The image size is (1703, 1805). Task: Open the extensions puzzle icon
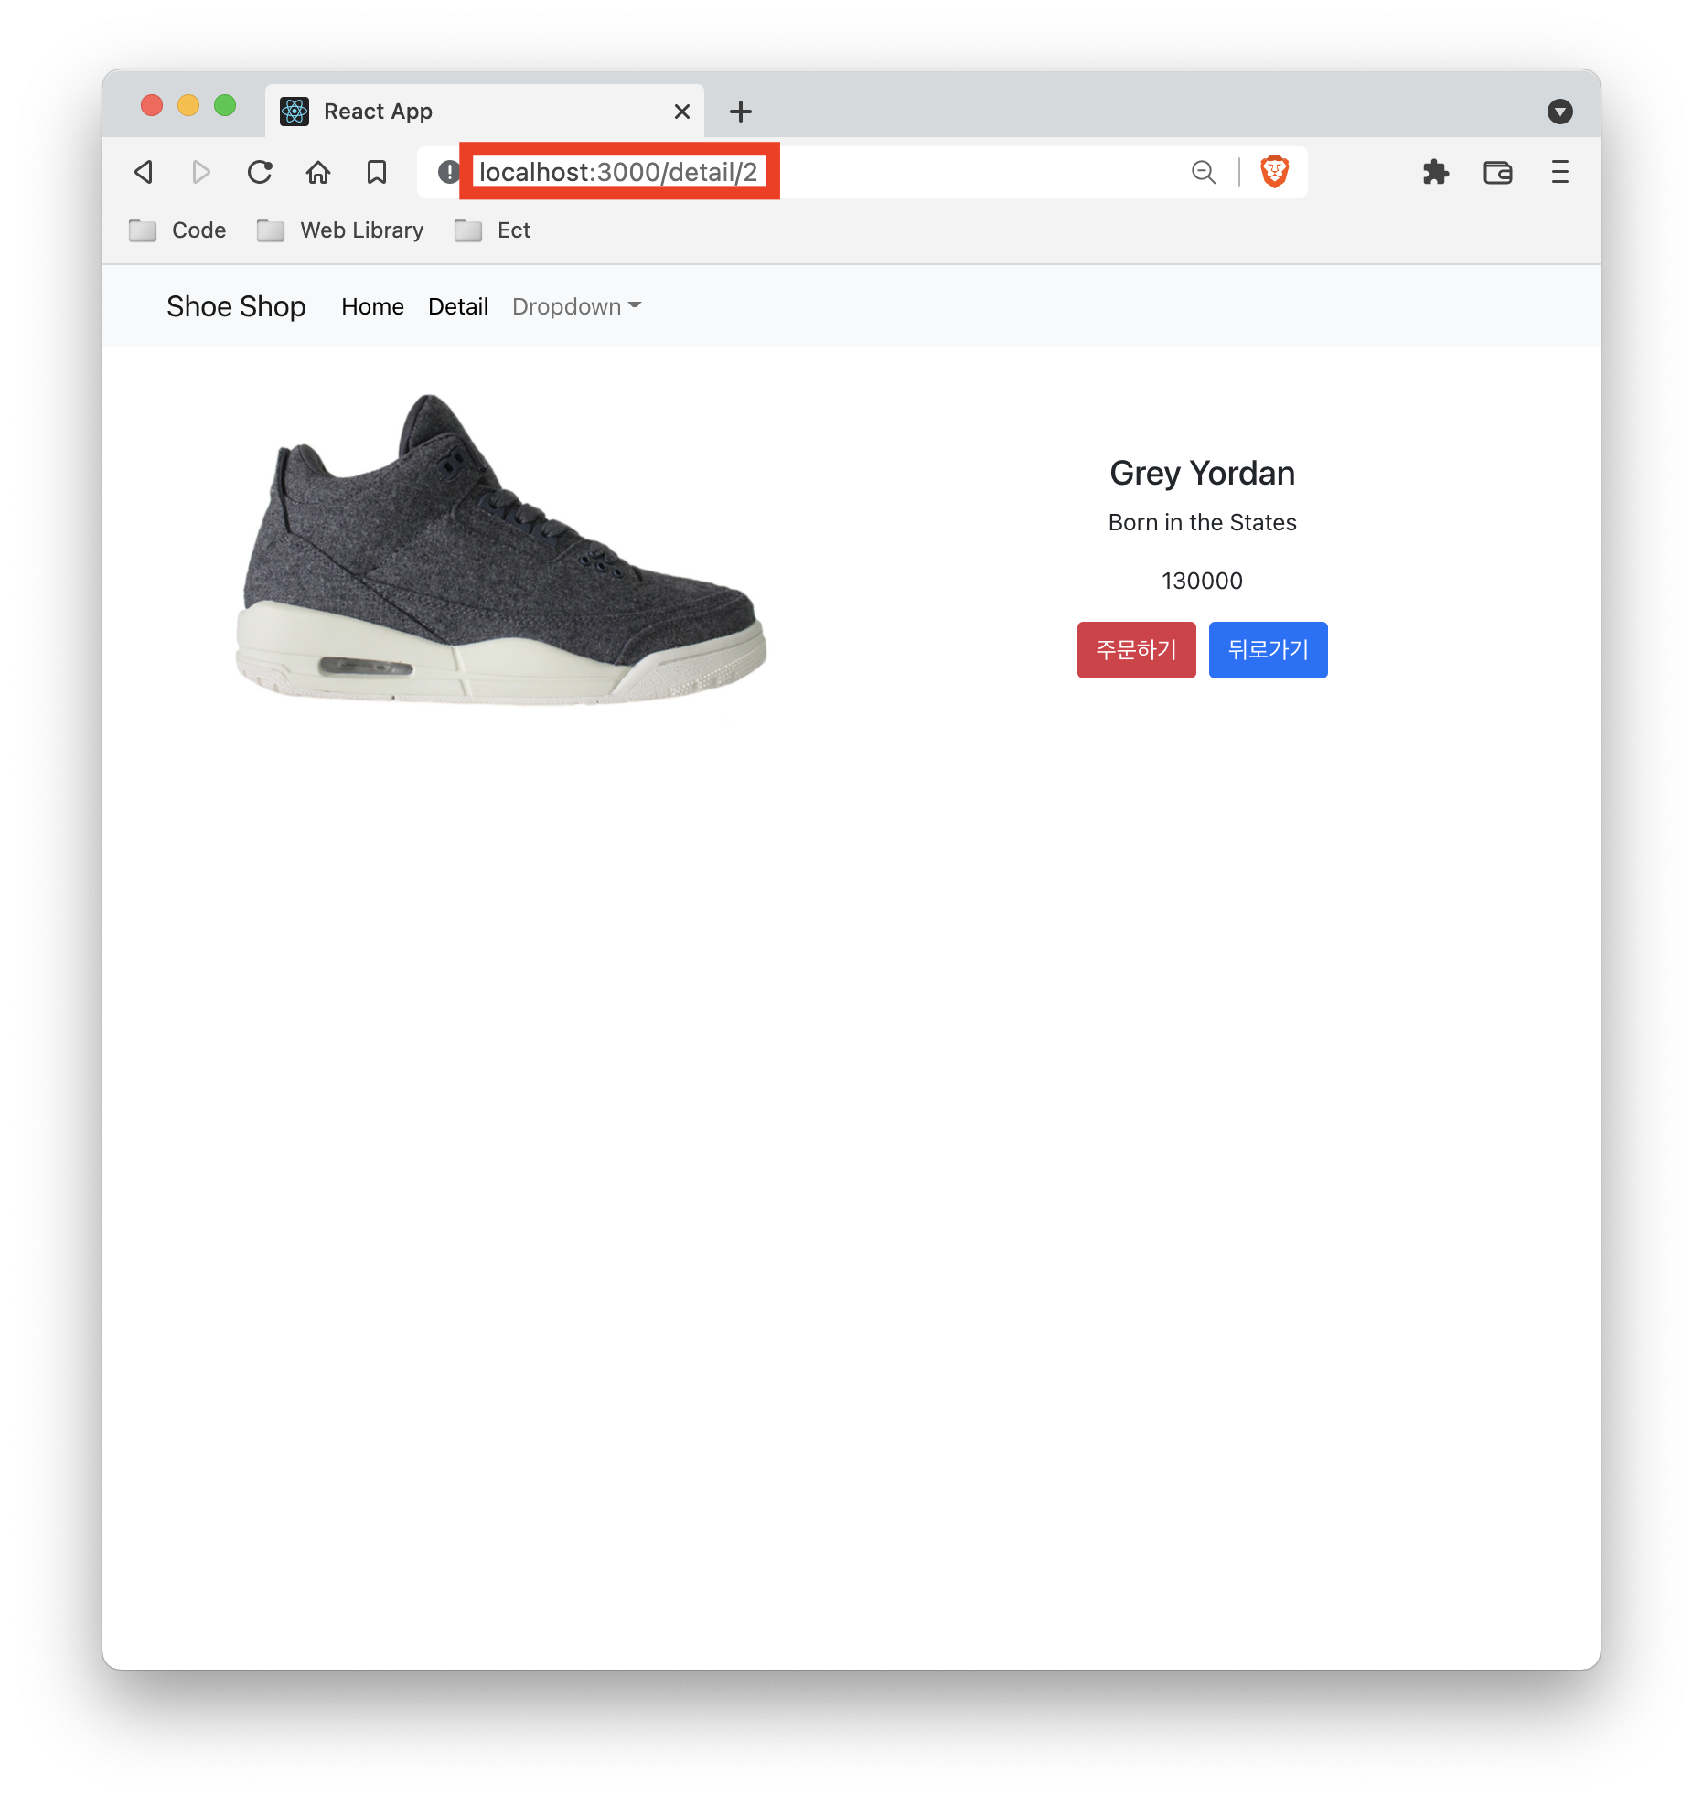pos(1436,172)
